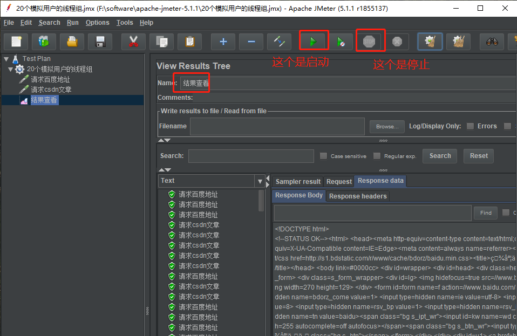Viewport: 517px width, 336px height.
Task: Open the Options menu
Action: click(97, 23)
